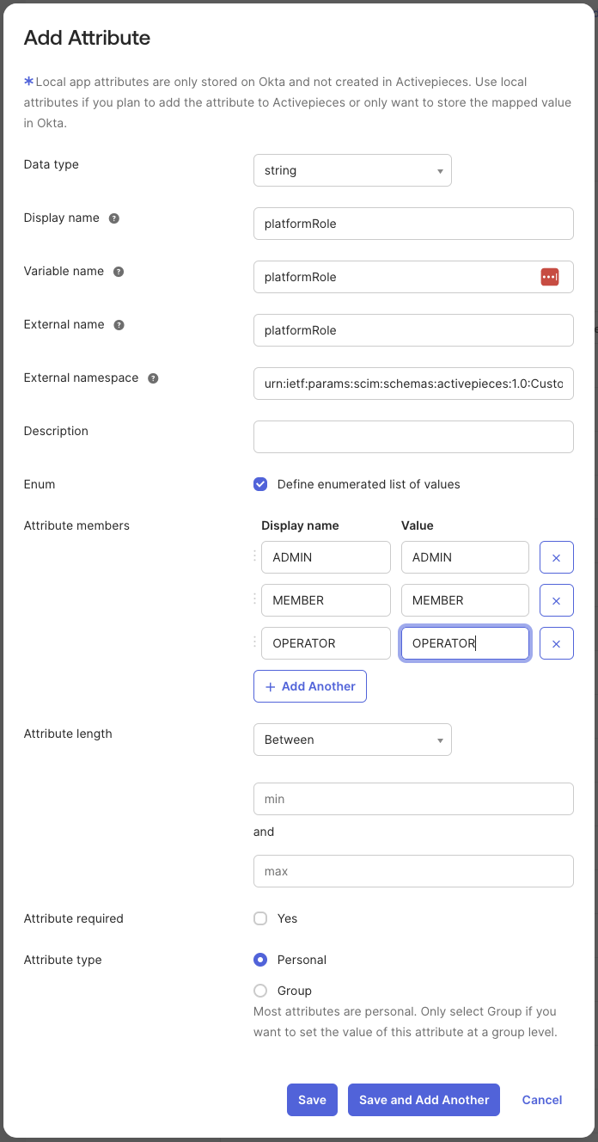
Task: Uncheck Define enumerated list of values
Action: click(x=260, y=484)
